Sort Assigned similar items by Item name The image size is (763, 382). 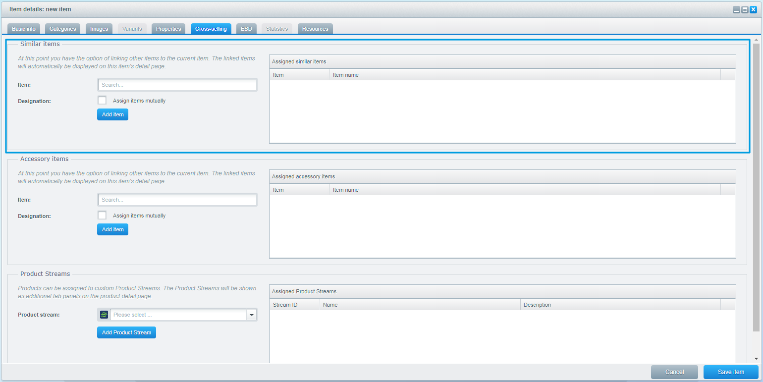(x=525, y=75)
